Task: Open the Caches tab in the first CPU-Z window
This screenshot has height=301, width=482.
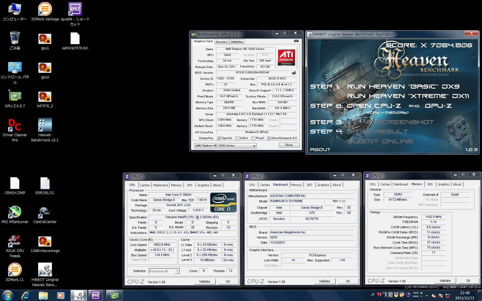Action: (145, 185)
